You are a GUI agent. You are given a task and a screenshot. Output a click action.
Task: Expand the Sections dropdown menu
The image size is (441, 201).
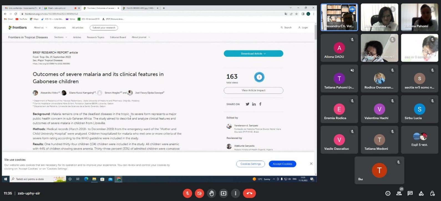(x=60, y=37)
